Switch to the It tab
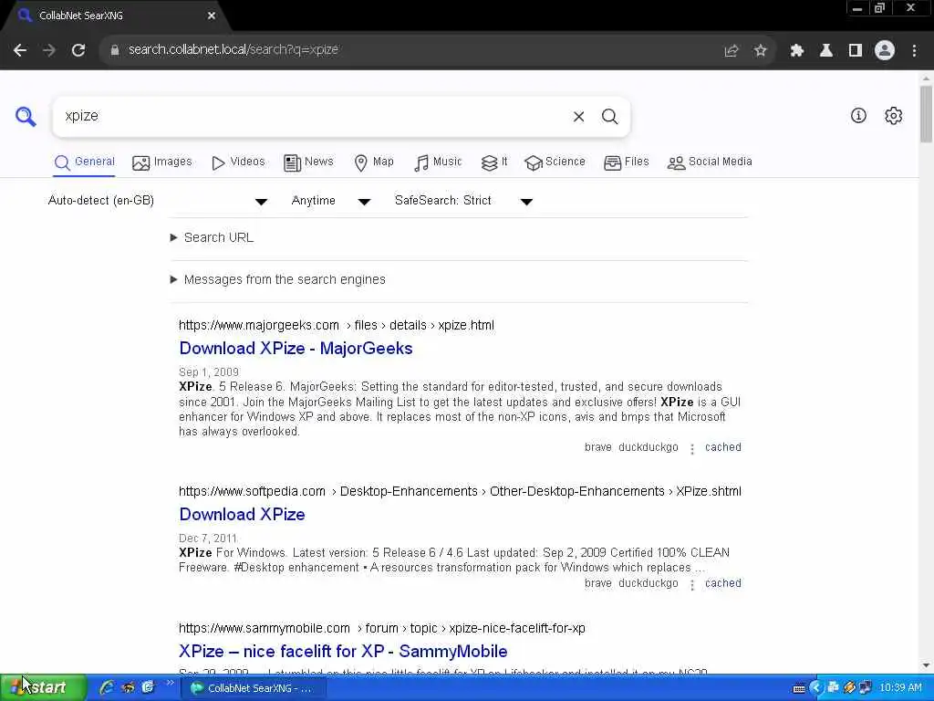The width and height of the screenshot is (934, 701). [494, 162]
